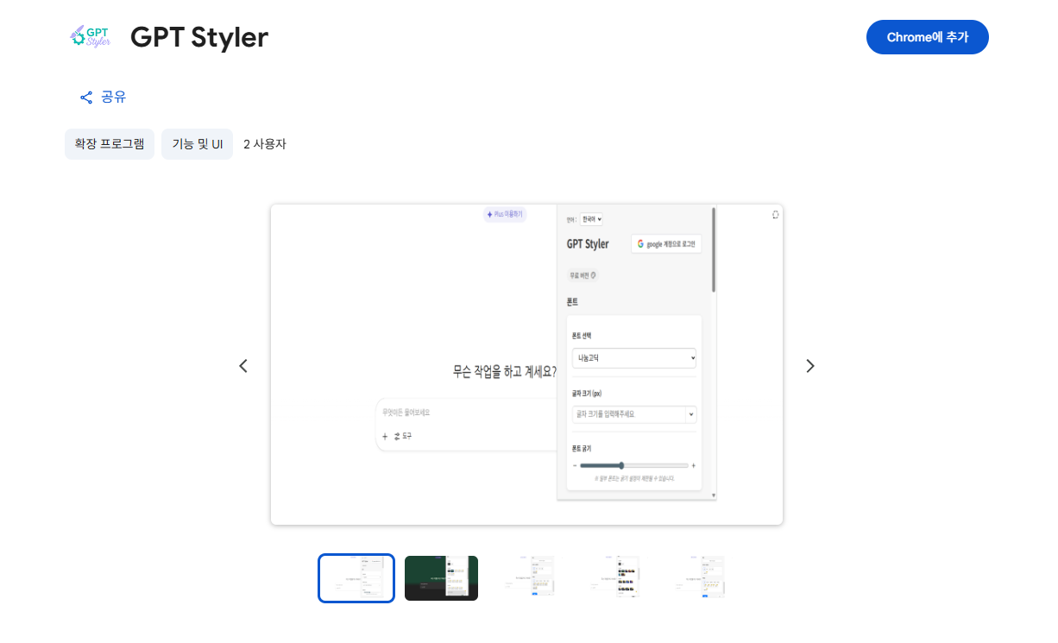
Task: Click the share icon next to 공유
Action: pyautogui.click(x=86, y=98)
